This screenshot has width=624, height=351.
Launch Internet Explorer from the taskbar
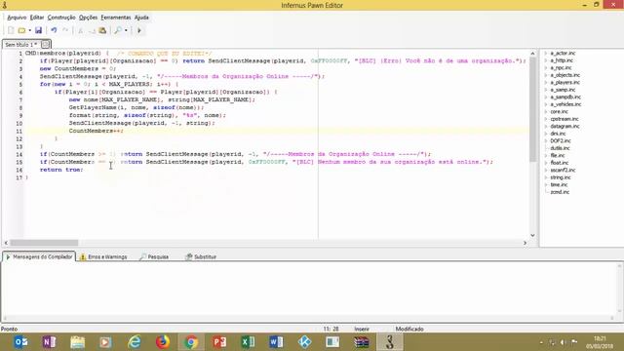click(x=135, y=342)
